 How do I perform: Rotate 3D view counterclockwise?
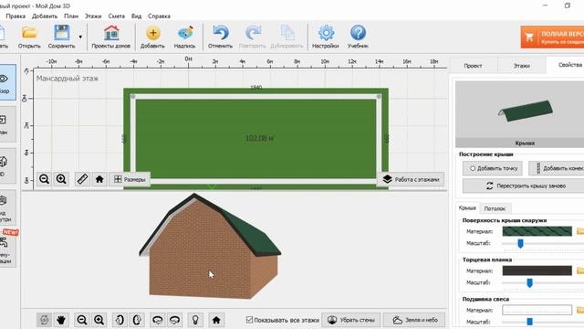tap(120, 320)
